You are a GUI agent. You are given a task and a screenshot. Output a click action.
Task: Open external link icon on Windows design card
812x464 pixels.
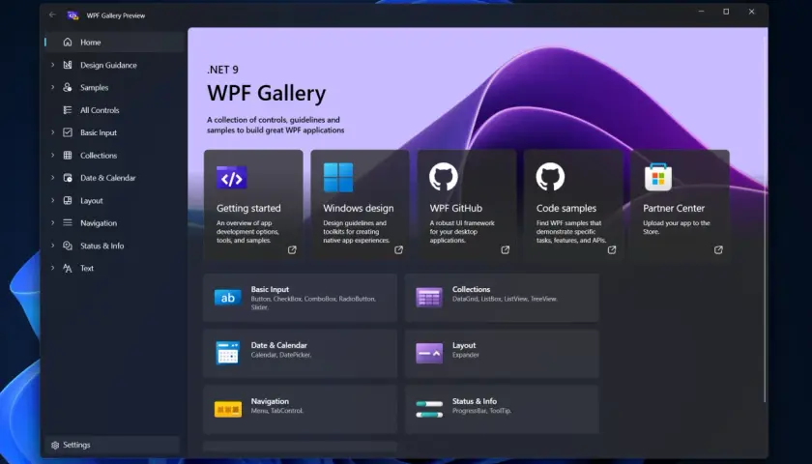pyautogui.click(x=398, y=249)
